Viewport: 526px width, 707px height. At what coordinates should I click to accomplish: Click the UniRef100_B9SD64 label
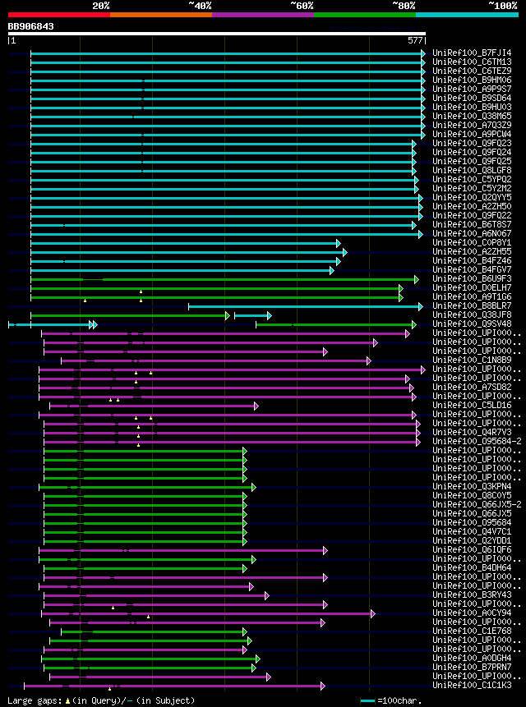[472, 99]
